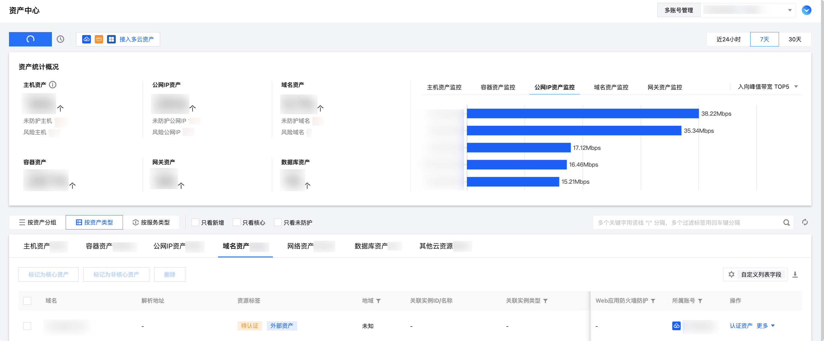Enable the 只看新增 checkbox
The image size is (824, 341).
[195, 222]
